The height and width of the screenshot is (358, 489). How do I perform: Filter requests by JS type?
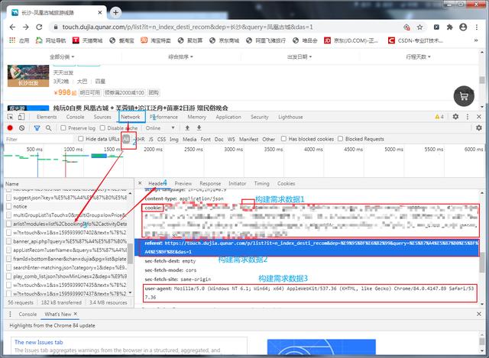coord(151,139)
